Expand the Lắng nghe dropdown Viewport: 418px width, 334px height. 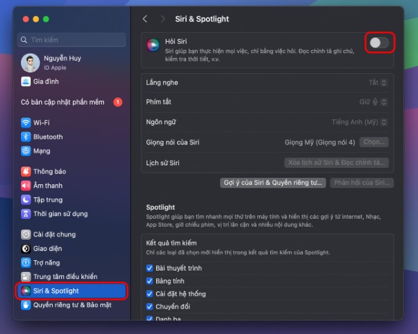click(378, 82)
